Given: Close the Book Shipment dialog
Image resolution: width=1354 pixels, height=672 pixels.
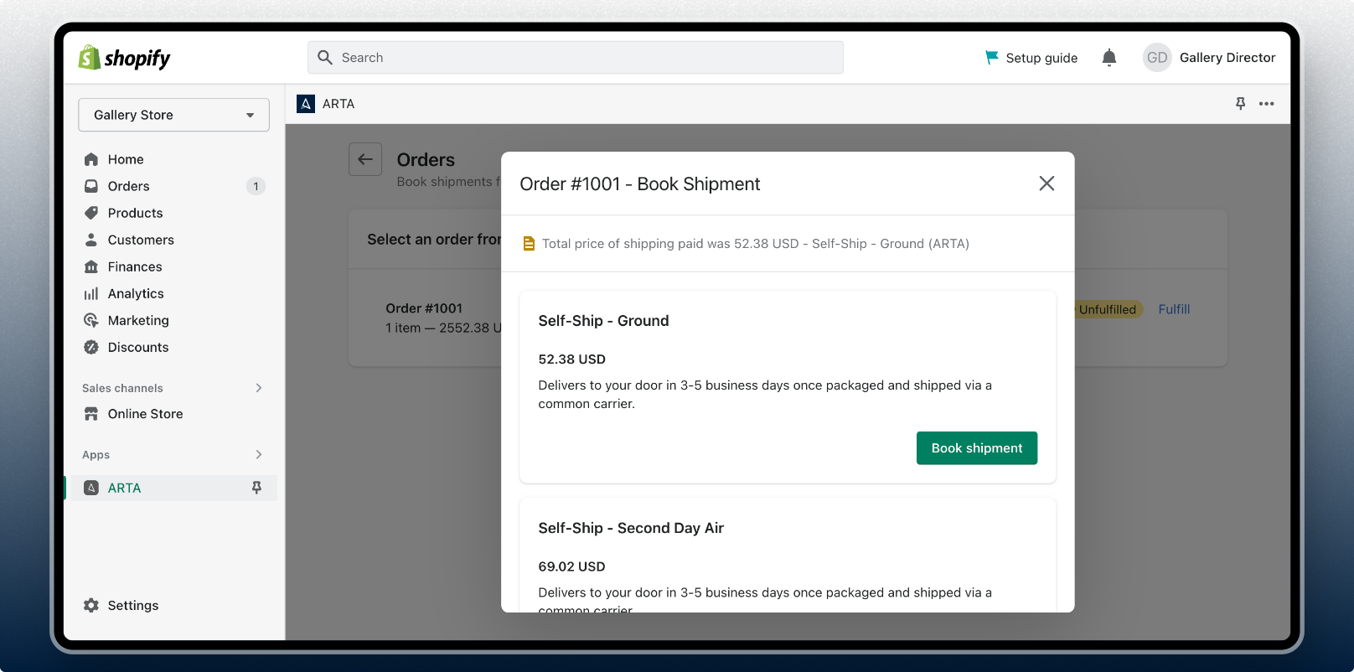Looking at the screenshot, I should [1047, 184].
